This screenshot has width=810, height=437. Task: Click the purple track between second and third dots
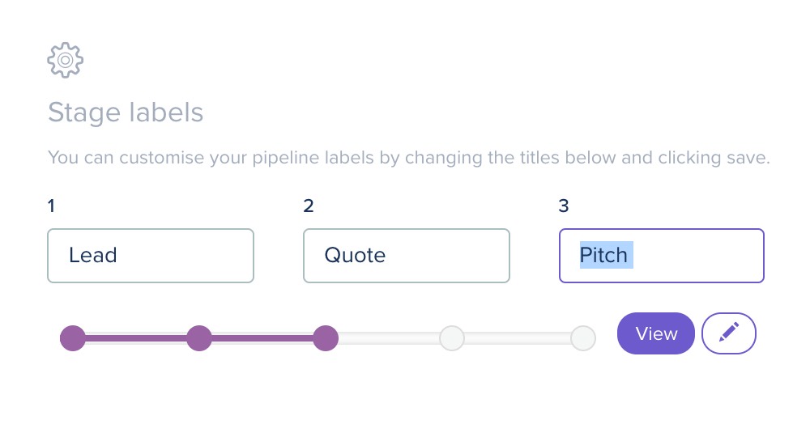click(x=262, y=338)
